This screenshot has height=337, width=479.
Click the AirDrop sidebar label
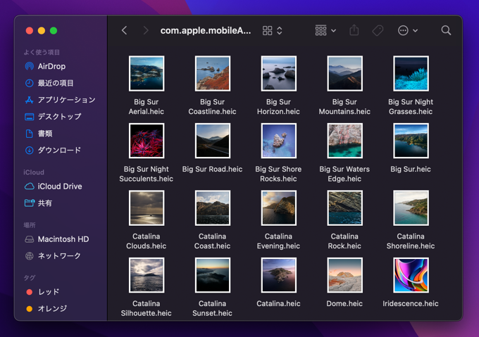(x=51, y=66)
